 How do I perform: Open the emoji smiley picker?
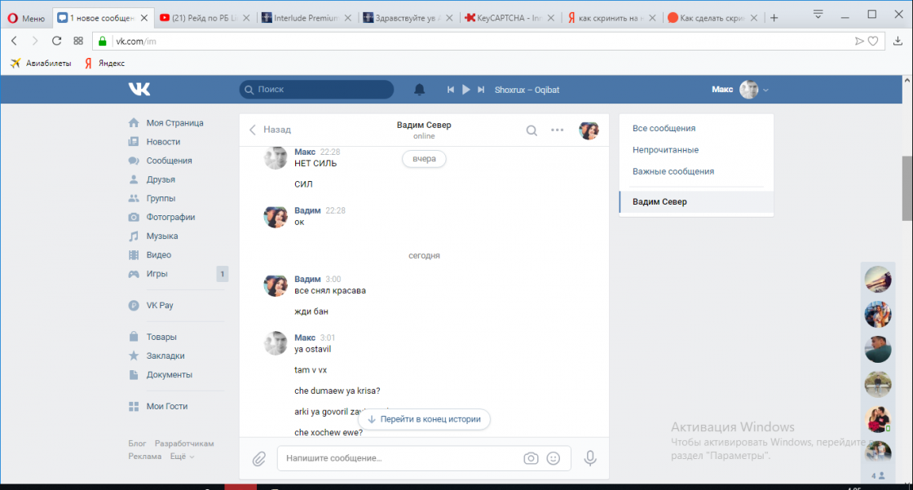tap(554, 458)
